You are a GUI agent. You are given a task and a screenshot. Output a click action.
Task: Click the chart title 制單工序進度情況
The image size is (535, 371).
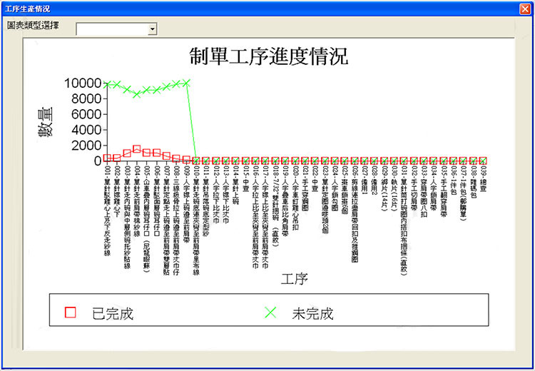tap(268, 56)
